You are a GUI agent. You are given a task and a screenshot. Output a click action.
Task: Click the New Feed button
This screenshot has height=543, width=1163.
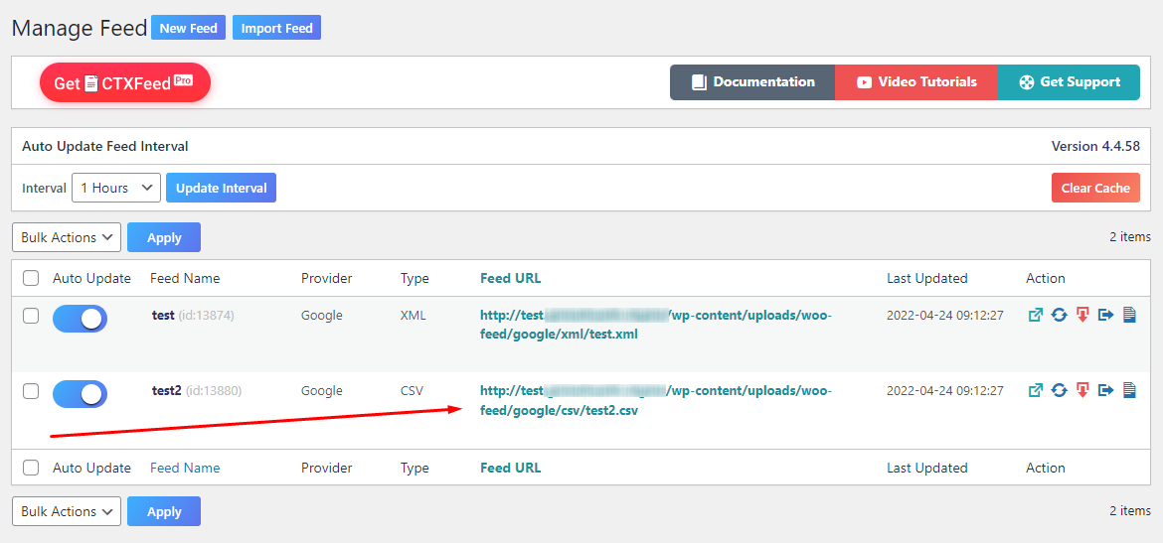[189, 28]
